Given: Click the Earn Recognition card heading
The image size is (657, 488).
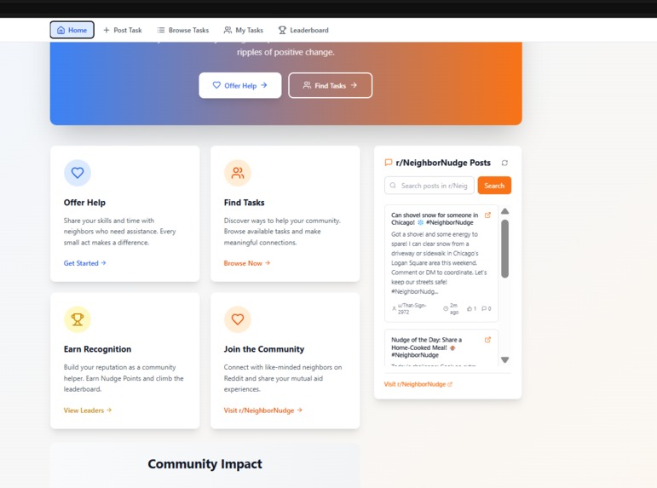Looking at the screenshot, I should [x=97, y=349].
